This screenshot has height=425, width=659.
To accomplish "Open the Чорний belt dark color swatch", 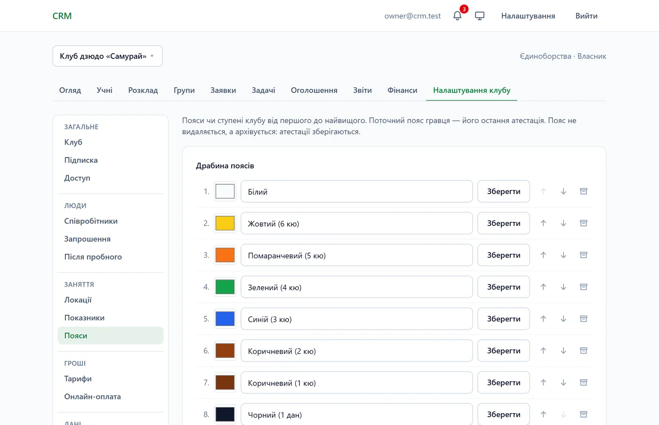I will [225, 415].
